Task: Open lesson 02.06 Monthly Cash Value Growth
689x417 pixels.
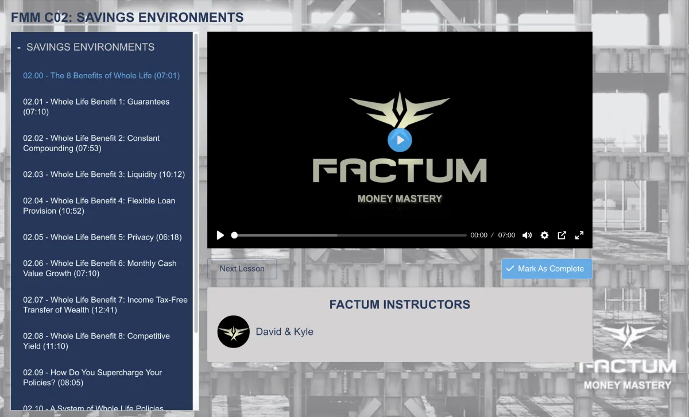Action: tap(100, 268)
